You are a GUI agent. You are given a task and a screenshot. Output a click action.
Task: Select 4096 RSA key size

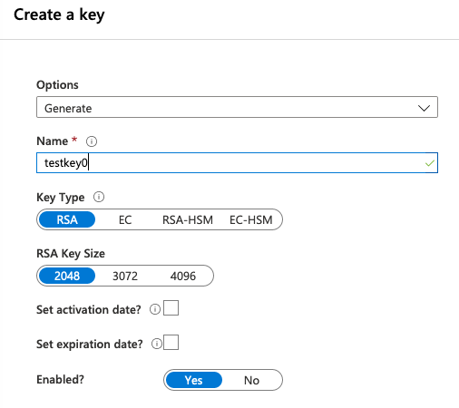183,276
